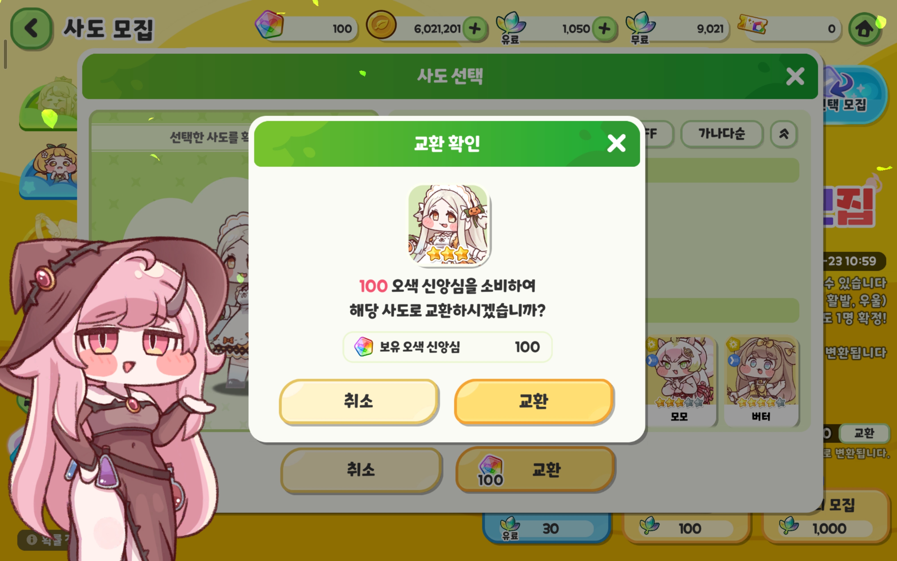Close the 사도 선택 panel
This screenshot has height=561, width=897.
[x=795, y=76]
